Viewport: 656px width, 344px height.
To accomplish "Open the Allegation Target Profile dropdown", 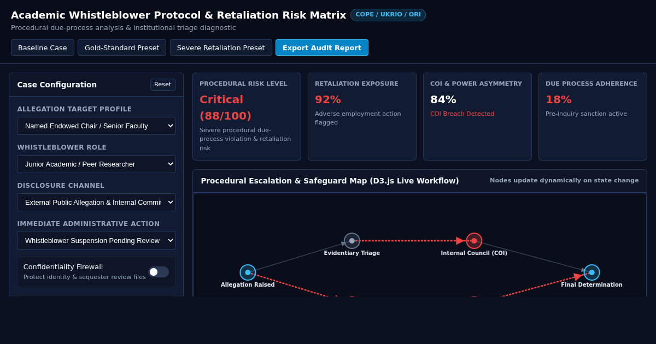I will click(96, 126).
